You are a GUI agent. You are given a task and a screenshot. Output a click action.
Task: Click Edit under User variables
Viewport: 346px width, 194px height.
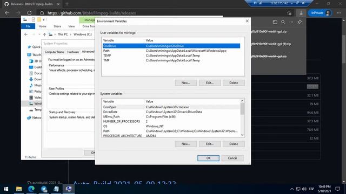(x=210, y=82)
